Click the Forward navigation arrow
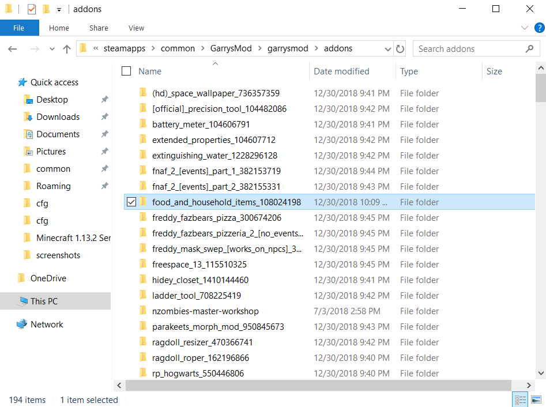 point(35,49)
